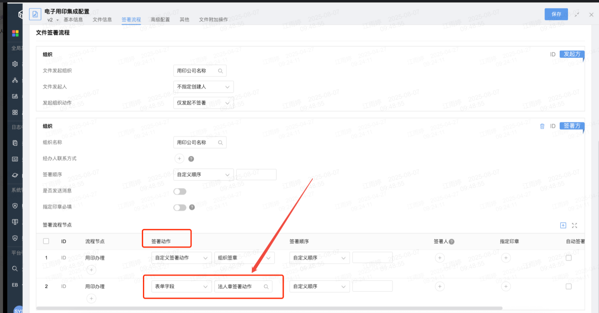Enable the 指定印章必填 switch
Image resolution: width=599 pixels, height=313 pixels.
point(180,207)
